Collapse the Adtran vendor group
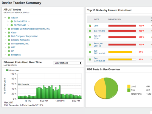152x114 pixels. click(5, 18)
